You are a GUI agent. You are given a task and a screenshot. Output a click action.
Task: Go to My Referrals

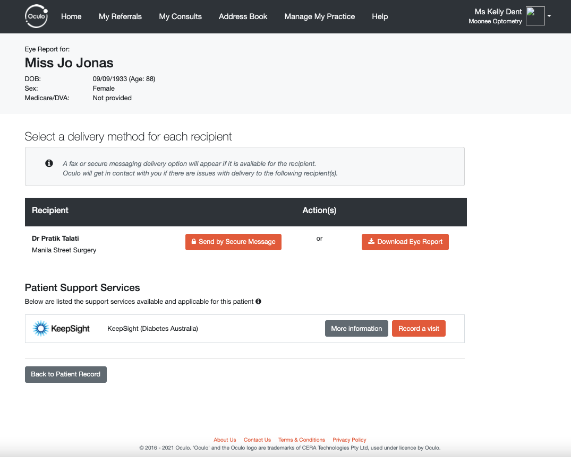pyautogui.click(x=120, y=16)
